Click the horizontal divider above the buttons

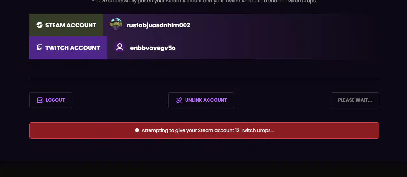click(x=204, y=78)
